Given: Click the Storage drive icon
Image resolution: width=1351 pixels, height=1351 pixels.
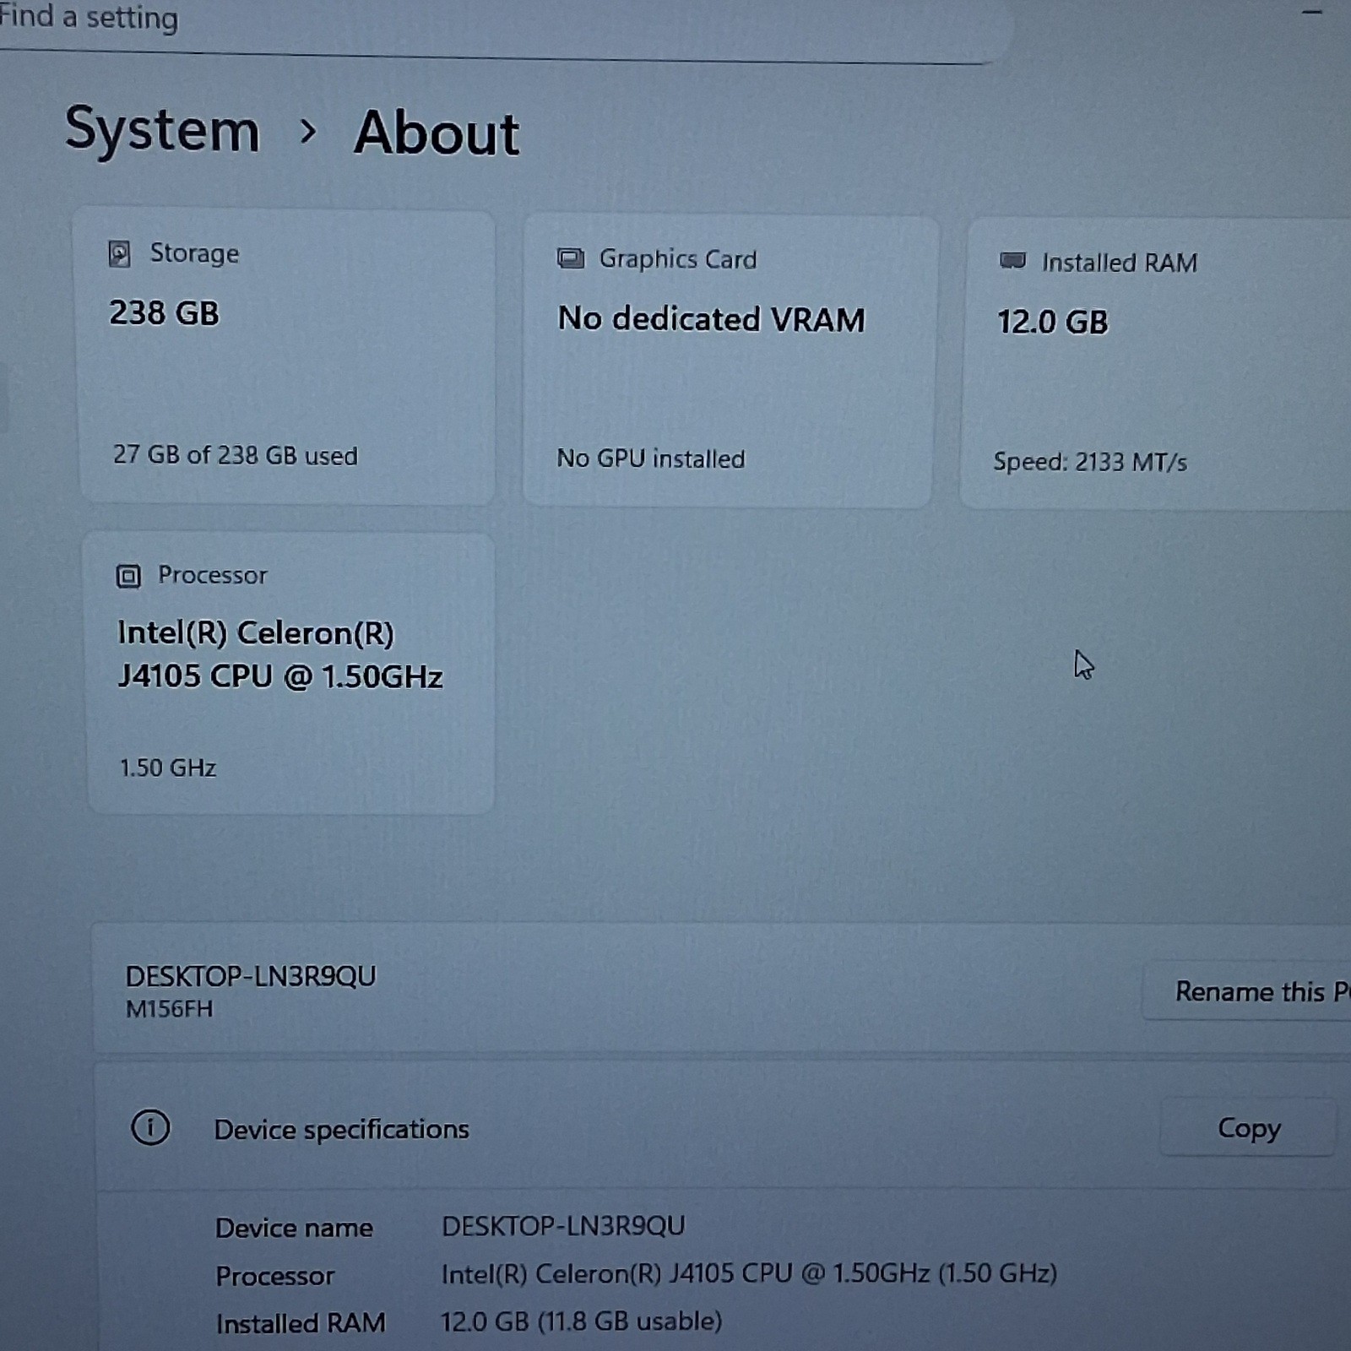Looking at the screenshot, I should click(120, 253).
